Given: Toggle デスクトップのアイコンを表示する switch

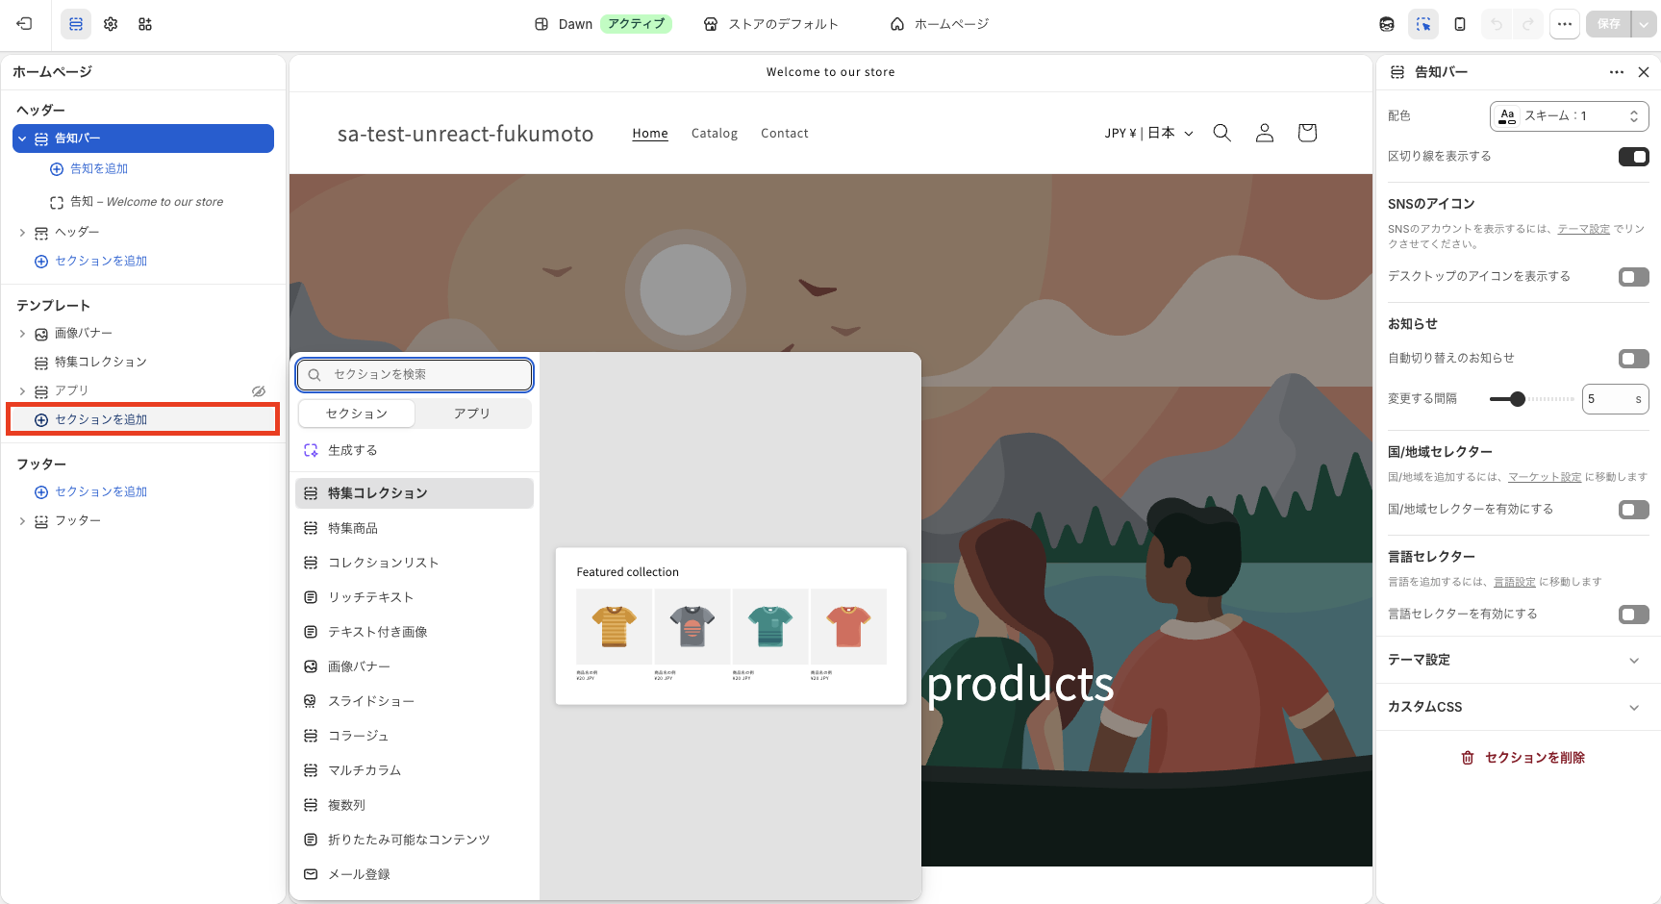Looking at the screenshot, I should click(x=1633, y=277).
